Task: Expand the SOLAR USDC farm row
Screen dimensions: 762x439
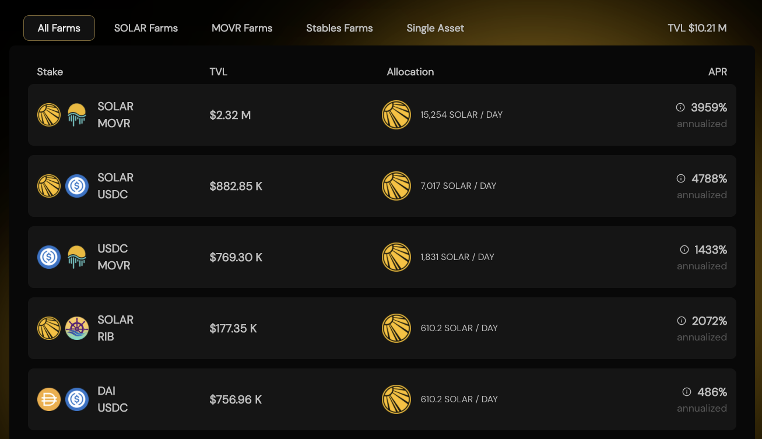Action: 382,186
